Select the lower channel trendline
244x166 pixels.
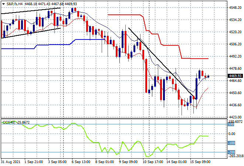(31, 33)
